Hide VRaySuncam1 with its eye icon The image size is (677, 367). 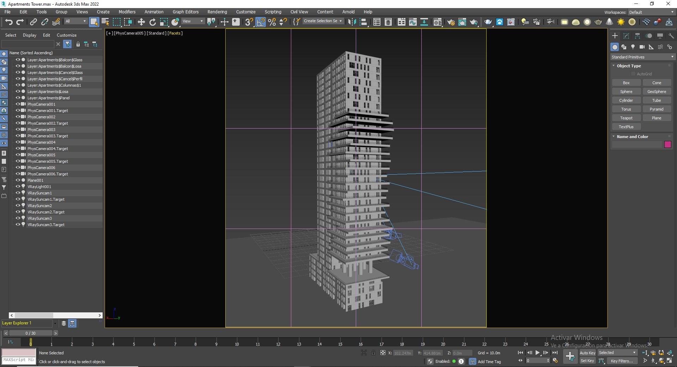click(18, 193)
